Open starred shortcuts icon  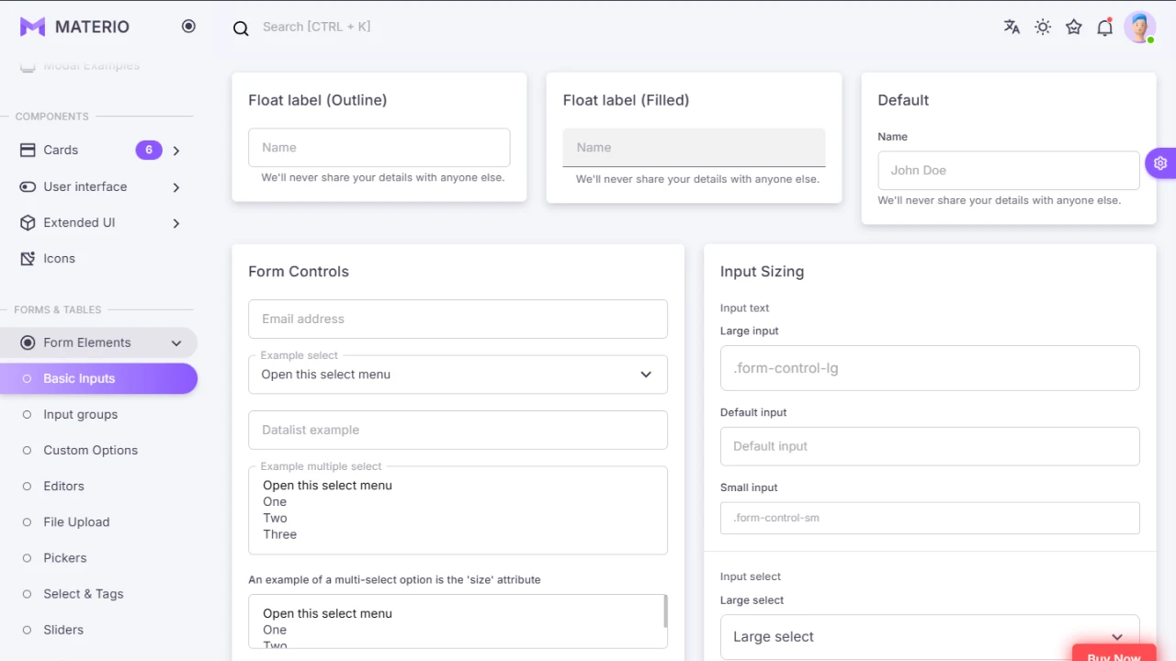coord(1074,27)
